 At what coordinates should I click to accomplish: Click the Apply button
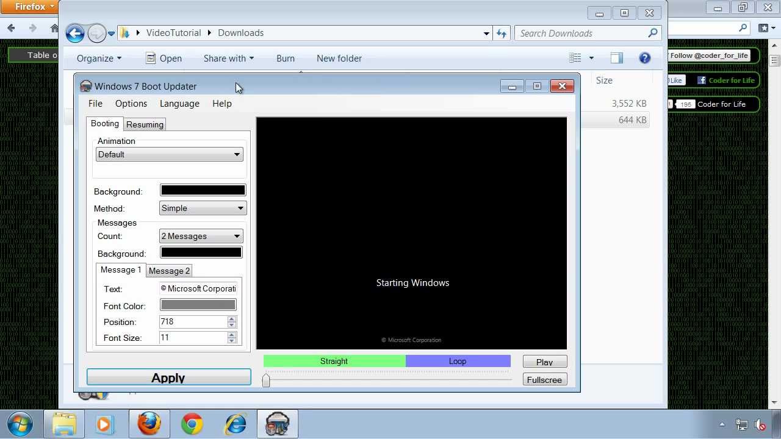click(x=168, y=378)
